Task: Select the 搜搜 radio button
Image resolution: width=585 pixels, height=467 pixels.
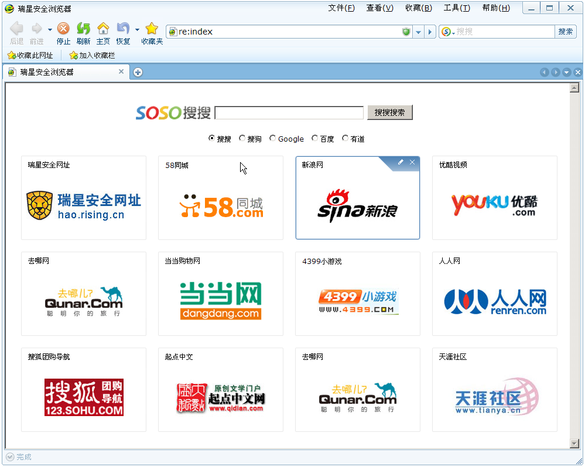Action: [211, 138]
